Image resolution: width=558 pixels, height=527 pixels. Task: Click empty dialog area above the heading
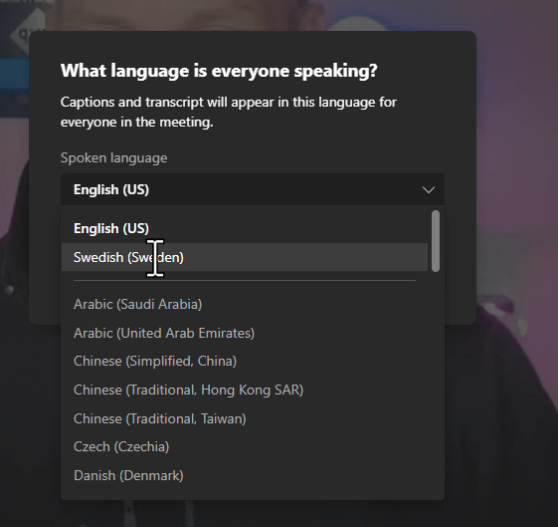click(253, 46)
